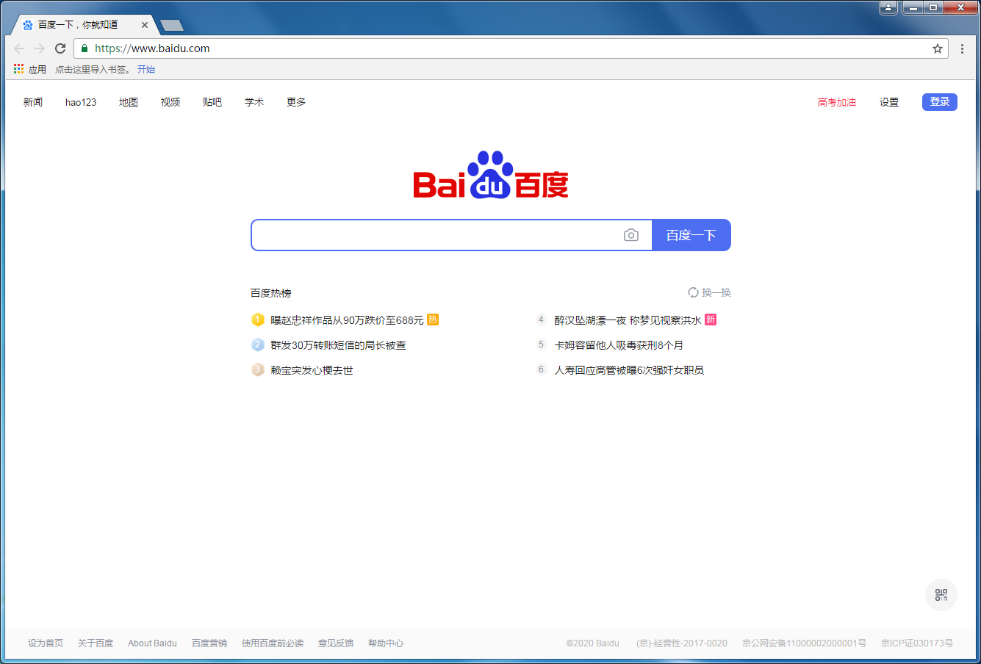Open the apps grid icon in bookmarks bar
981x664 pixels.
coord(18,69)
